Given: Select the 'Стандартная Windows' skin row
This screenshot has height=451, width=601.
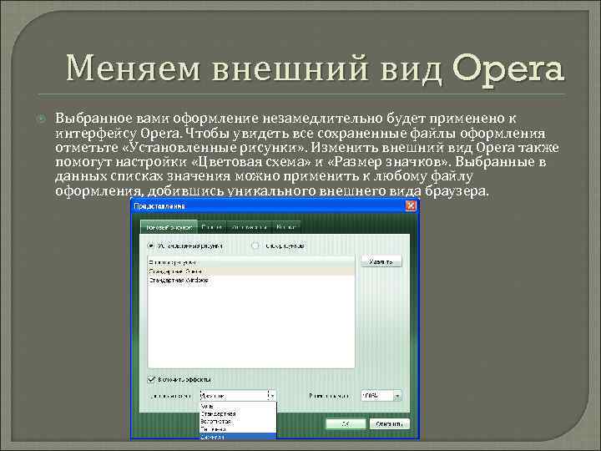Looking at the screenshot, I should pos(251,280).
